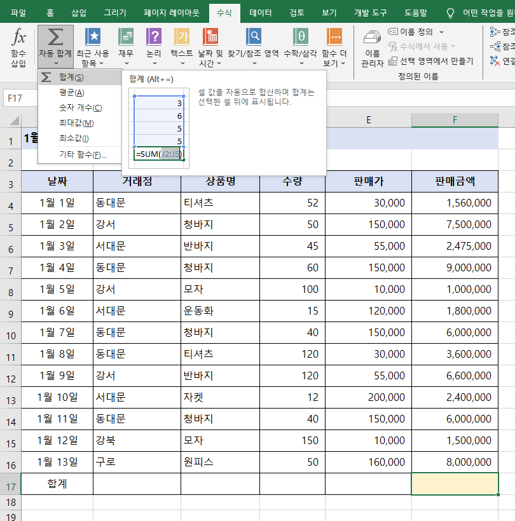Switch to the 검토 tab
The width and height of the screenshot is (515, 521).
[x=297, y=13]
